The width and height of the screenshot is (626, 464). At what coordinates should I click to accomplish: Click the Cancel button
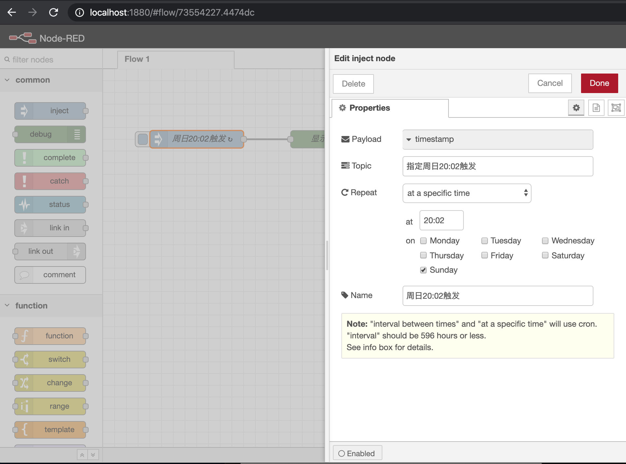coord(549,83)
